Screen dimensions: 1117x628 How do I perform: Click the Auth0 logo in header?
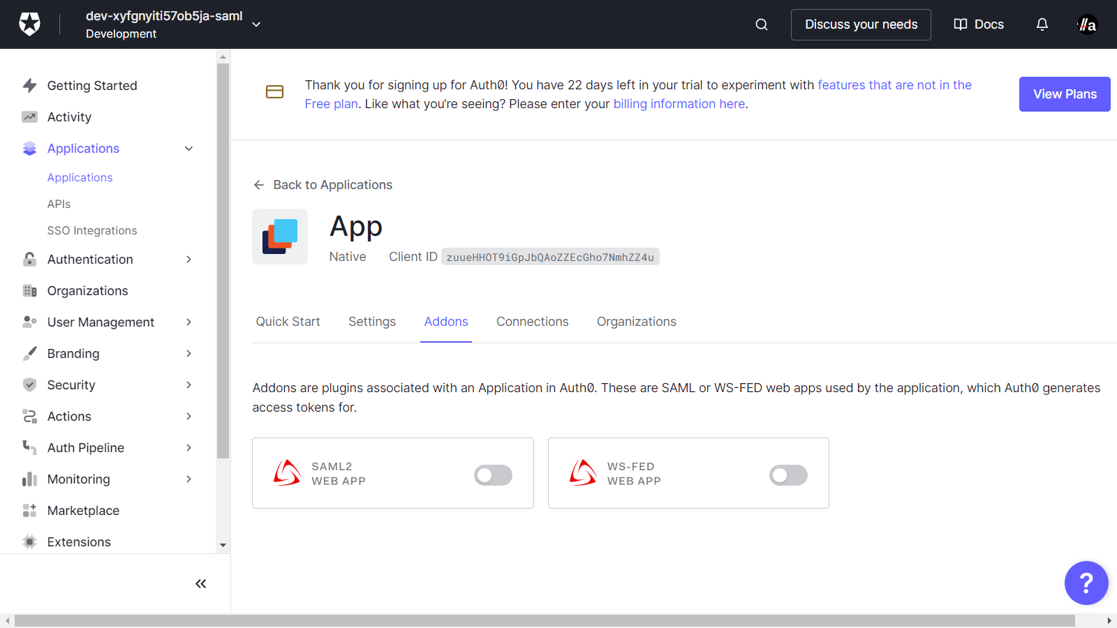(x=29, y=24)
